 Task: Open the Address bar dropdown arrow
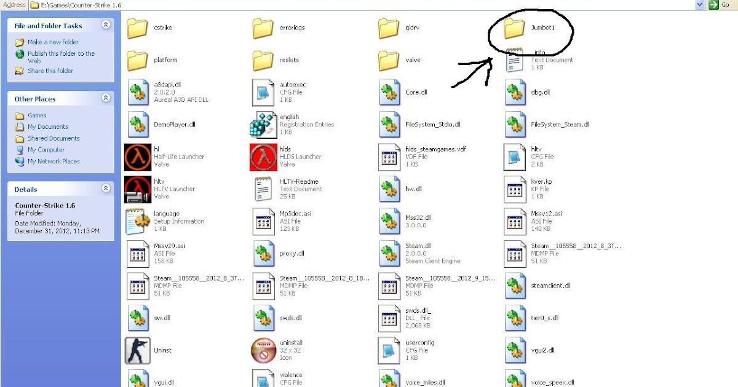tap(700, 4)
